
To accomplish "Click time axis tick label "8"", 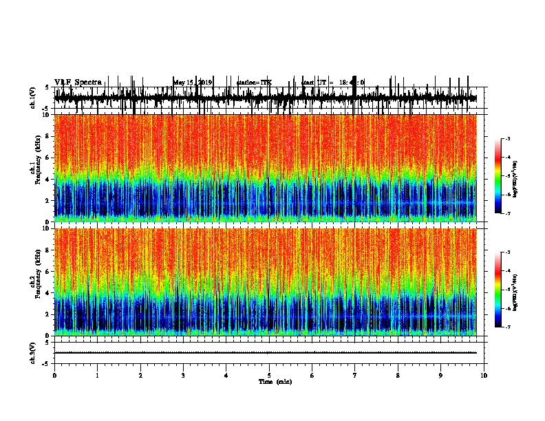I will 398,376.
